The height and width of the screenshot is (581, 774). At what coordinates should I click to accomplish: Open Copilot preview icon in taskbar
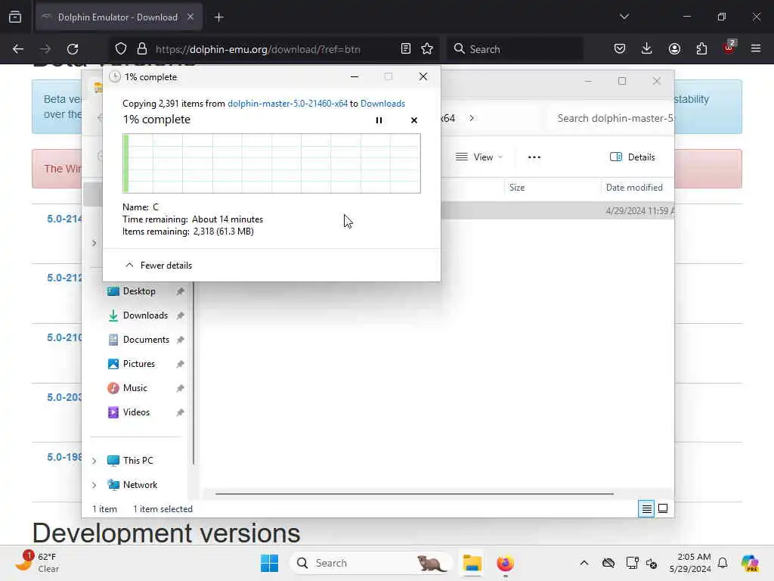pos(750,563)
